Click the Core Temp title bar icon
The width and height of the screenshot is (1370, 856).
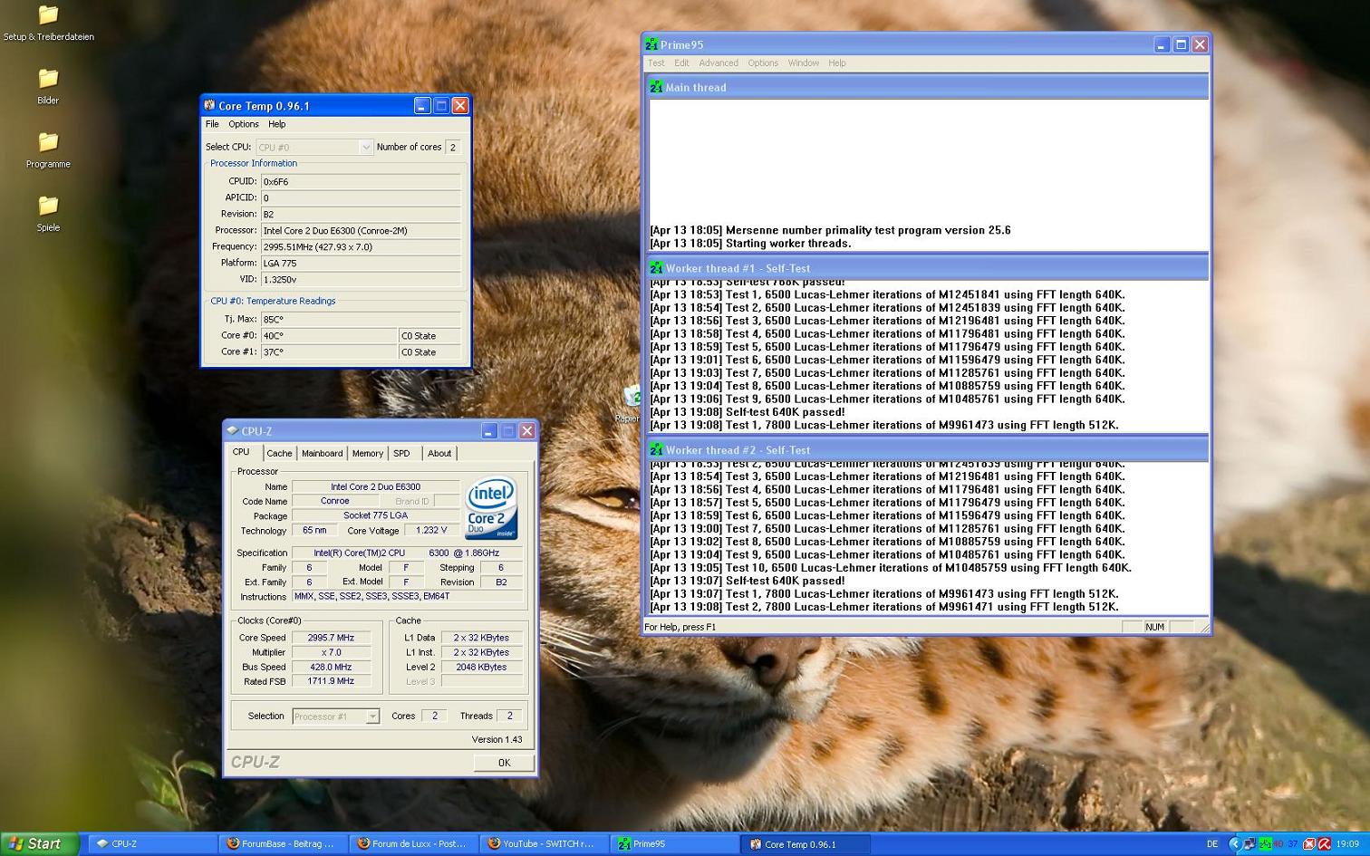pyautogui.click(x=209, y=105)
